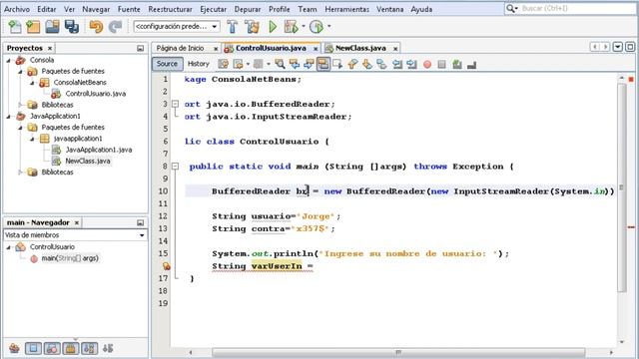639x359 pixels.
Task: Toggle Highlight Search in editor toolbar
Action: 323,64
